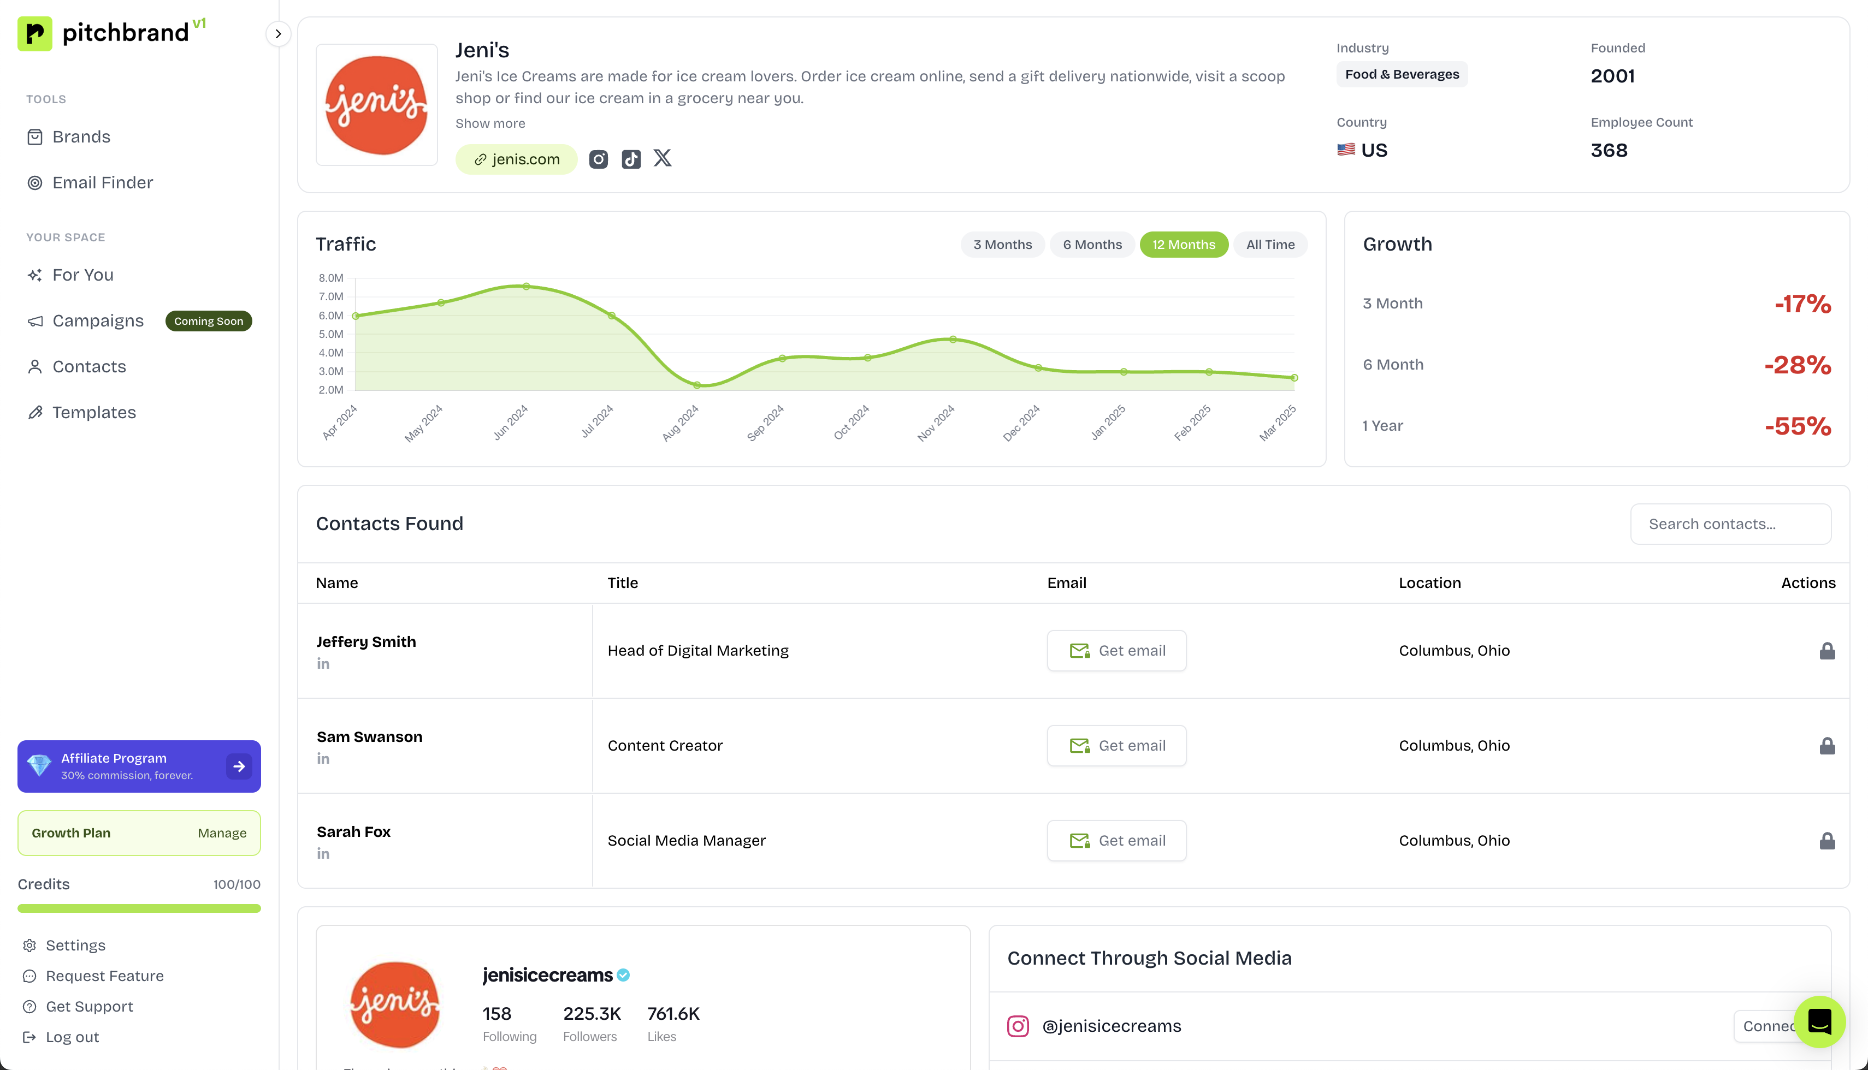Click the Location column header

1430,583
